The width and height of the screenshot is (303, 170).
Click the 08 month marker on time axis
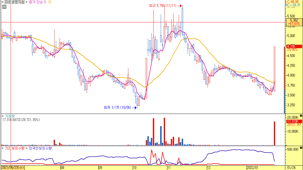(62, 168)
